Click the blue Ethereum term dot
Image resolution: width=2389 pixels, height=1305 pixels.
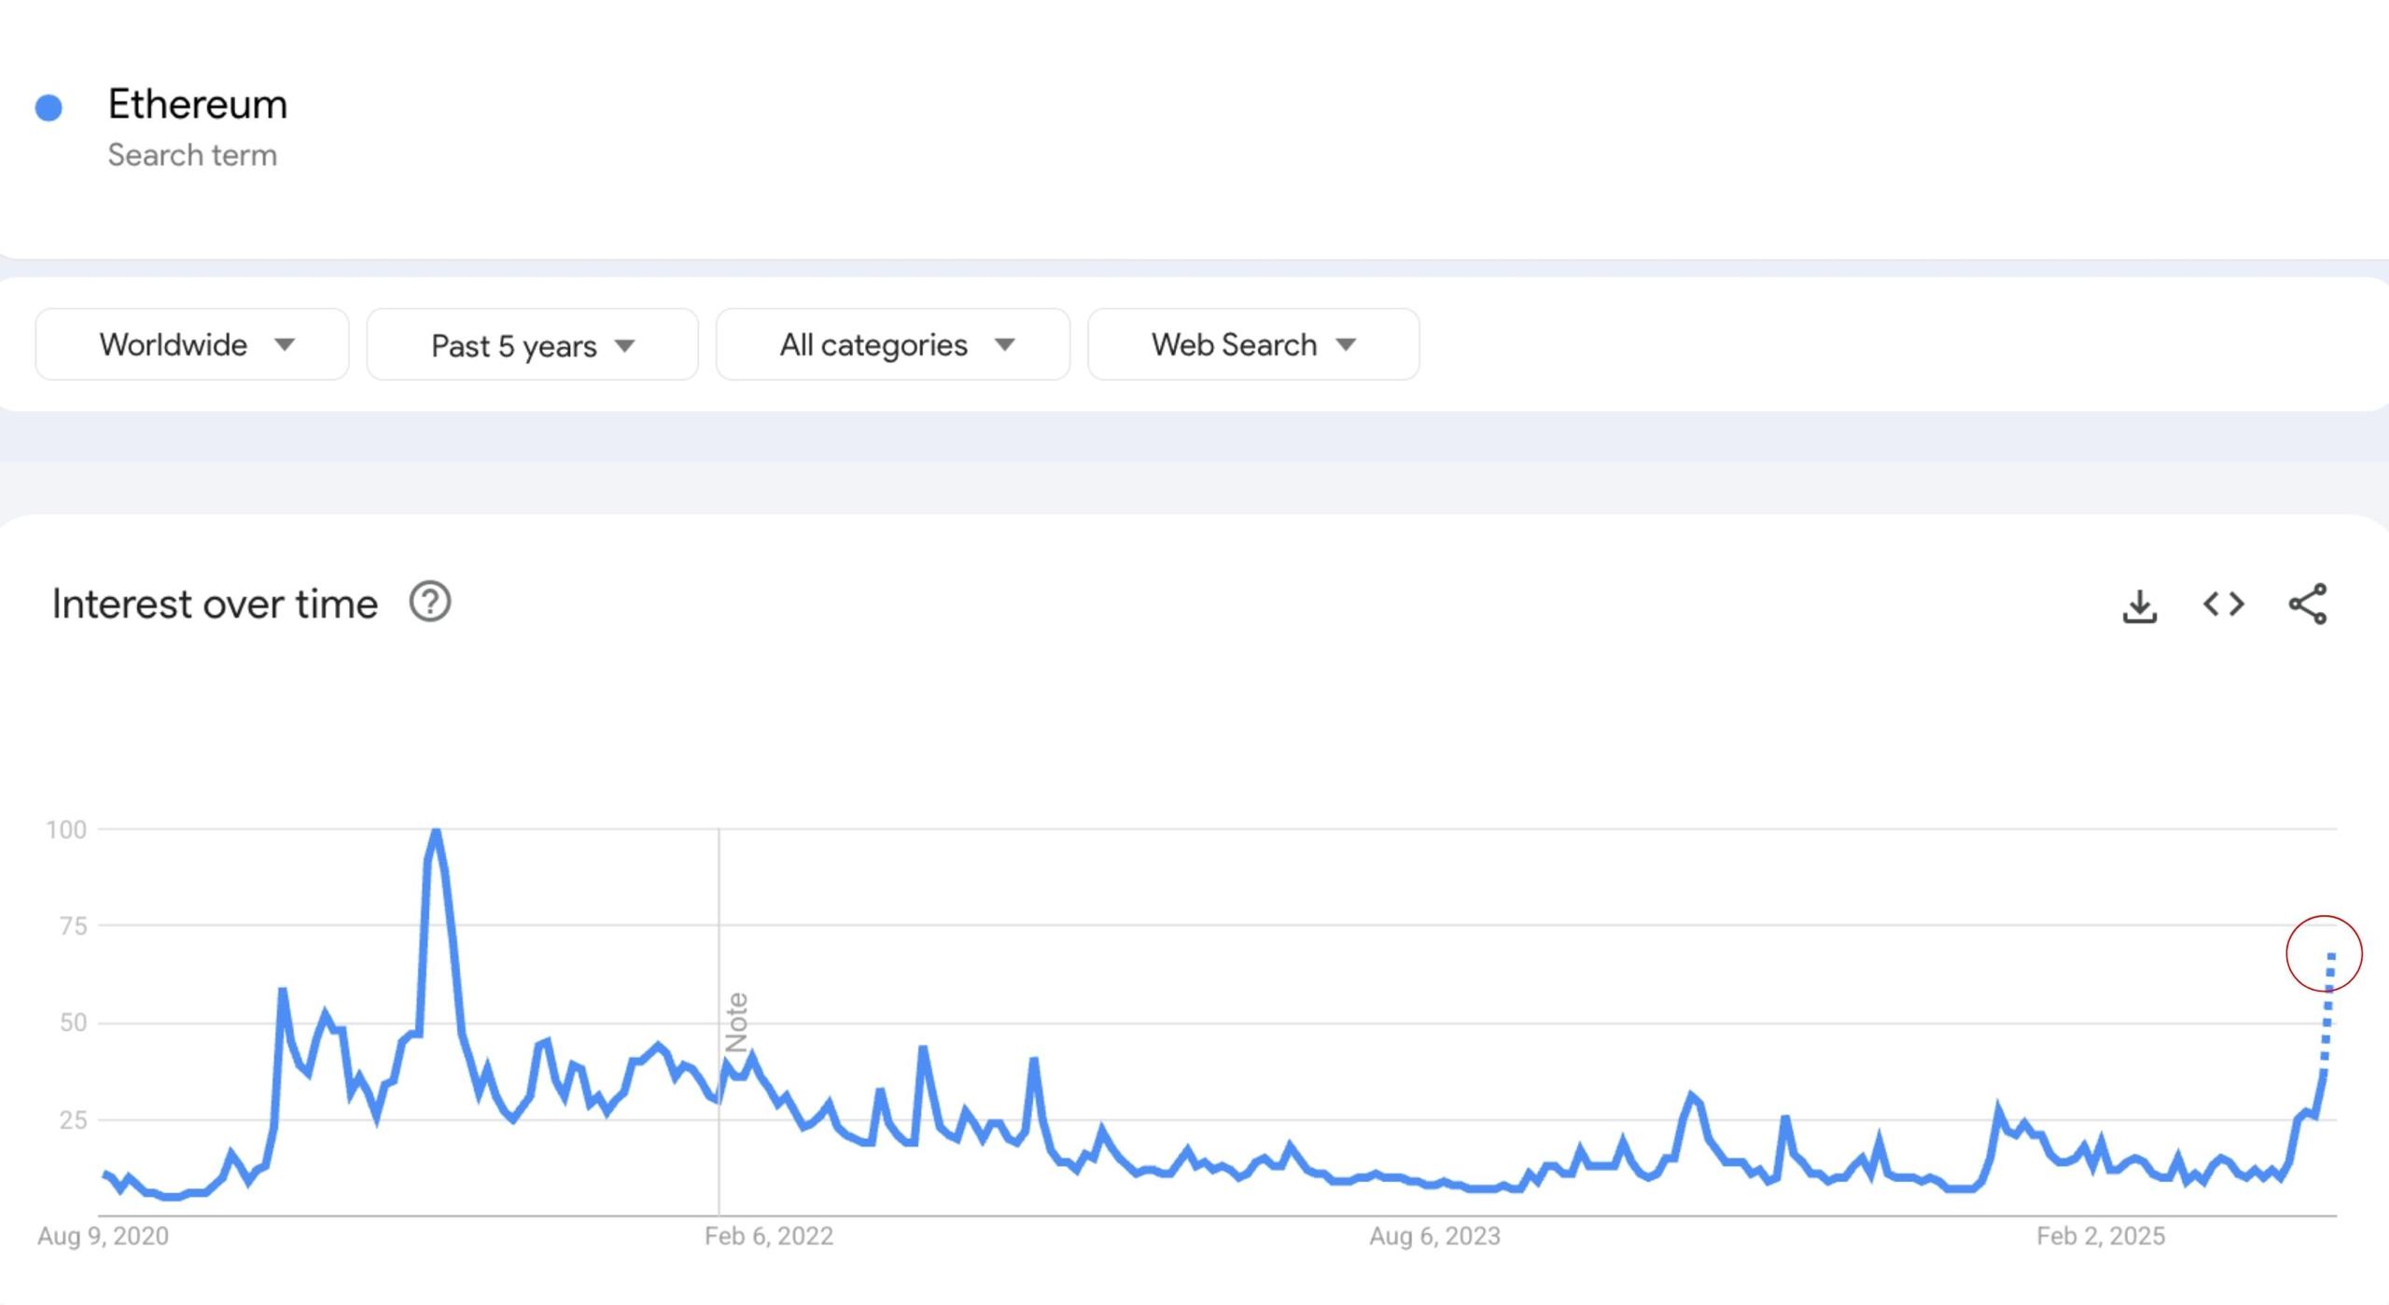point(49,108)
